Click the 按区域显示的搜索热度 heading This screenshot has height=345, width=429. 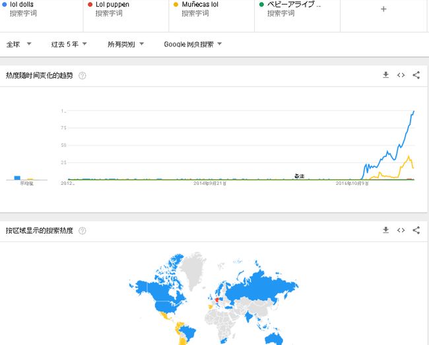click(40, 231)
